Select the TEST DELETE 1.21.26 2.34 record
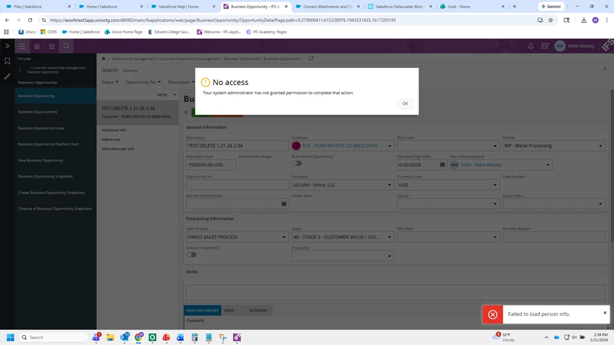This screenshot has width=614, height=345. (137, 112)
